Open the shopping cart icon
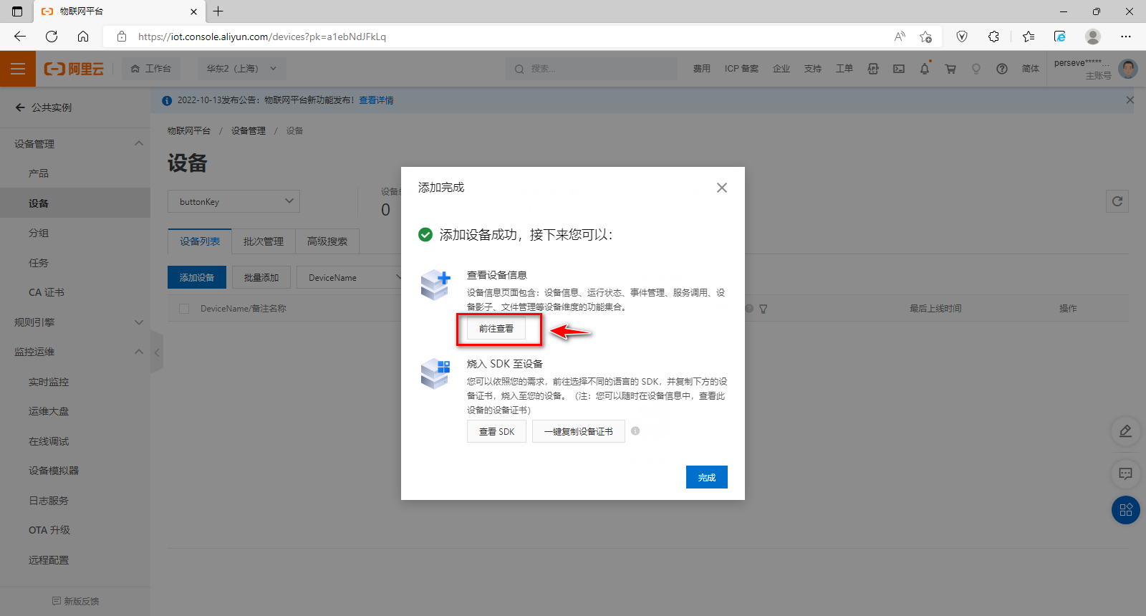This screenshot has height=616, width=1146. [950, 69]
